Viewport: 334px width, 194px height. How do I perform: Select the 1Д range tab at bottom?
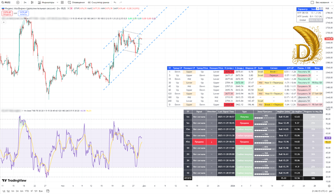pyautogui.click(x=3, y=190)
